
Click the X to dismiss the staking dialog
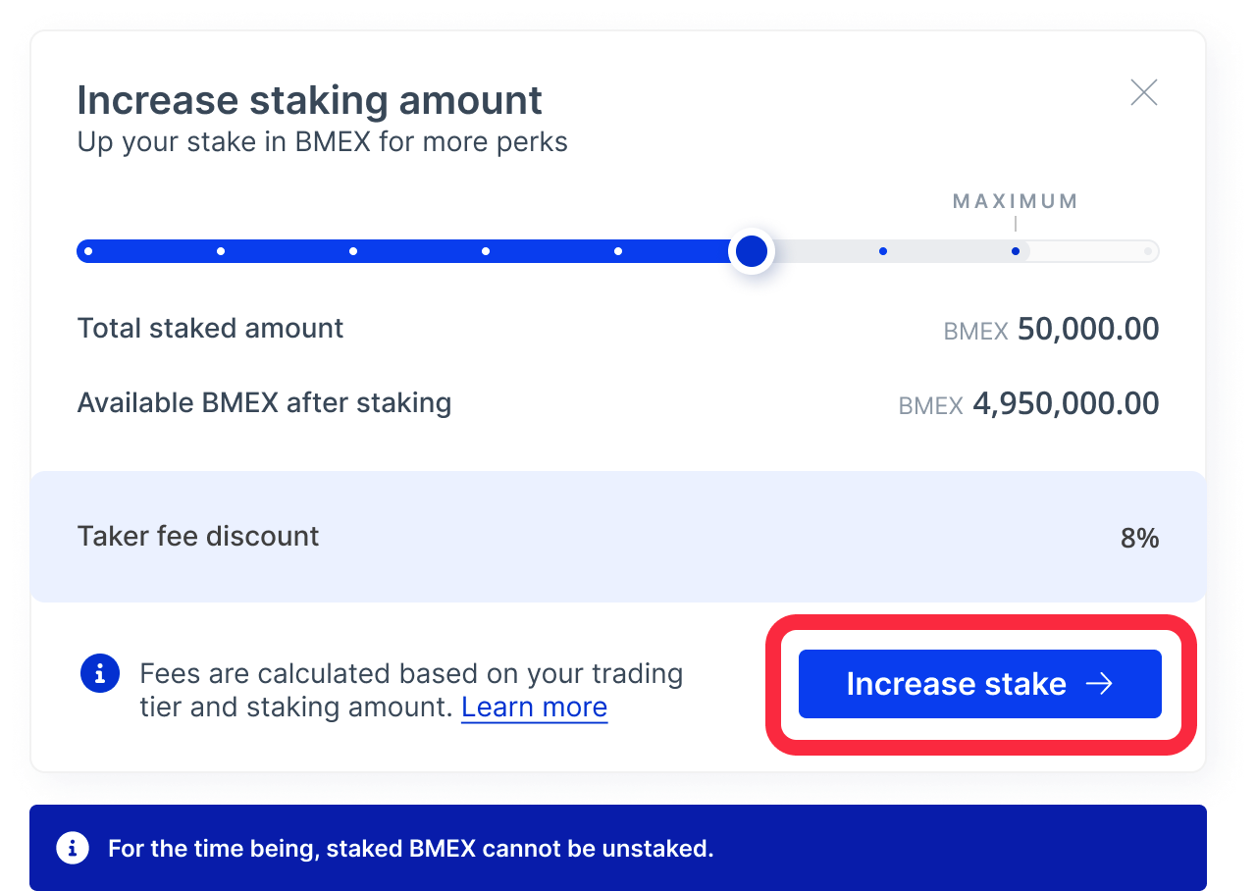pyautogui.click(x=1143, y=91)
